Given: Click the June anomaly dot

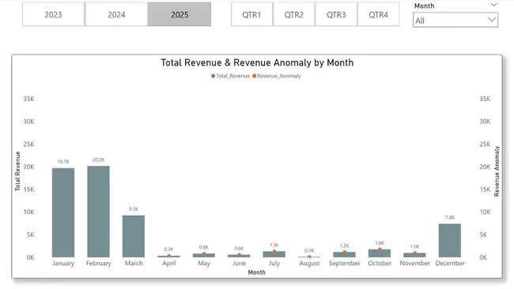Looking at the screenshot, I should [239, 254].
